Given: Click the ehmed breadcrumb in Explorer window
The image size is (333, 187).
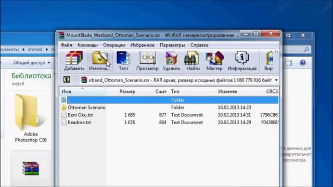Looking at the screenshot, I should coord(35,49).
